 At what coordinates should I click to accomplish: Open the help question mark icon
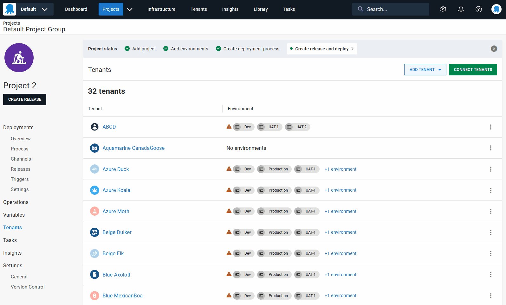point(479,9)
